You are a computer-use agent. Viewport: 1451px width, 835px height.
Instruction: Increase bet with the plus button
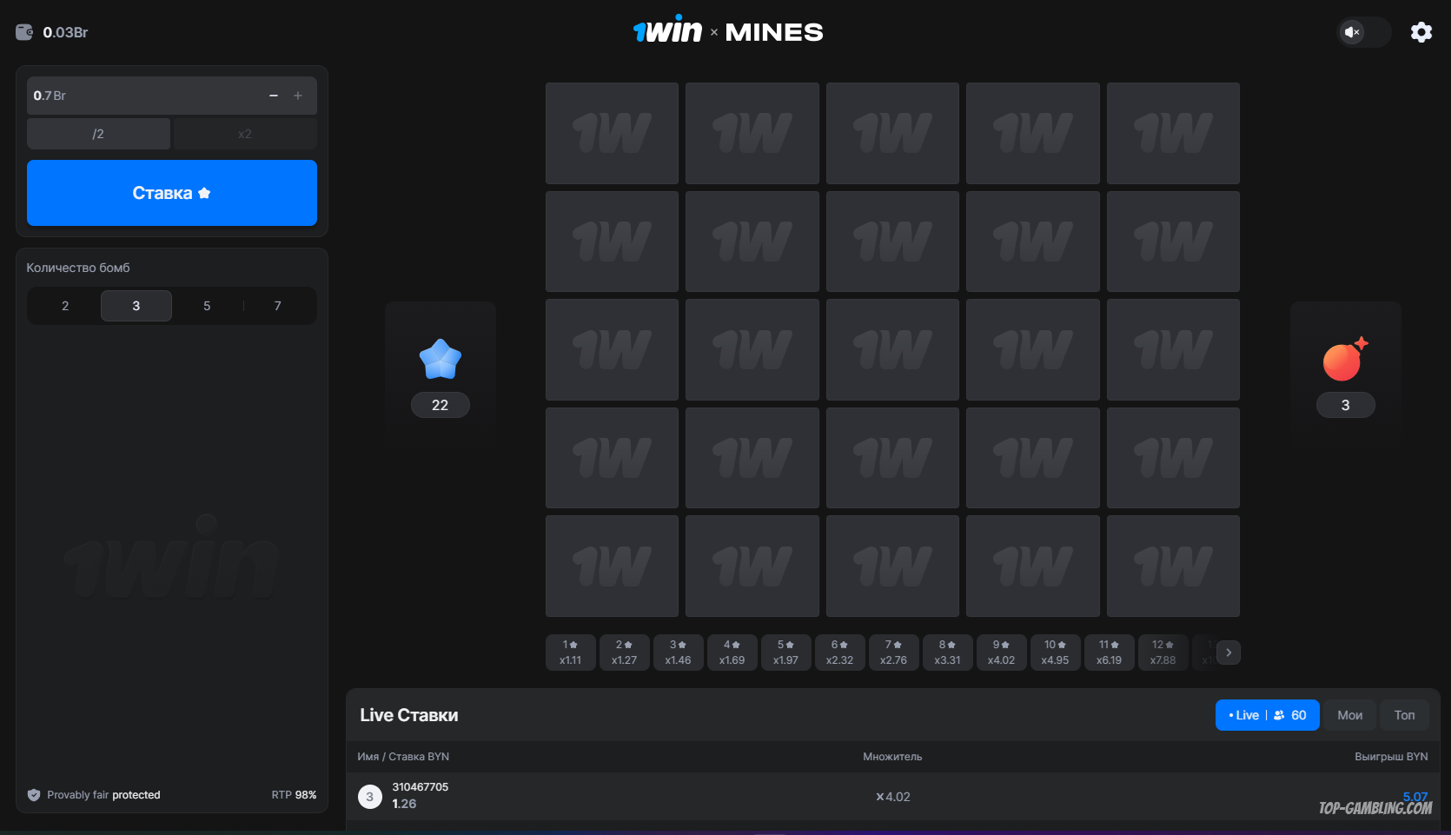pos(298,96)
